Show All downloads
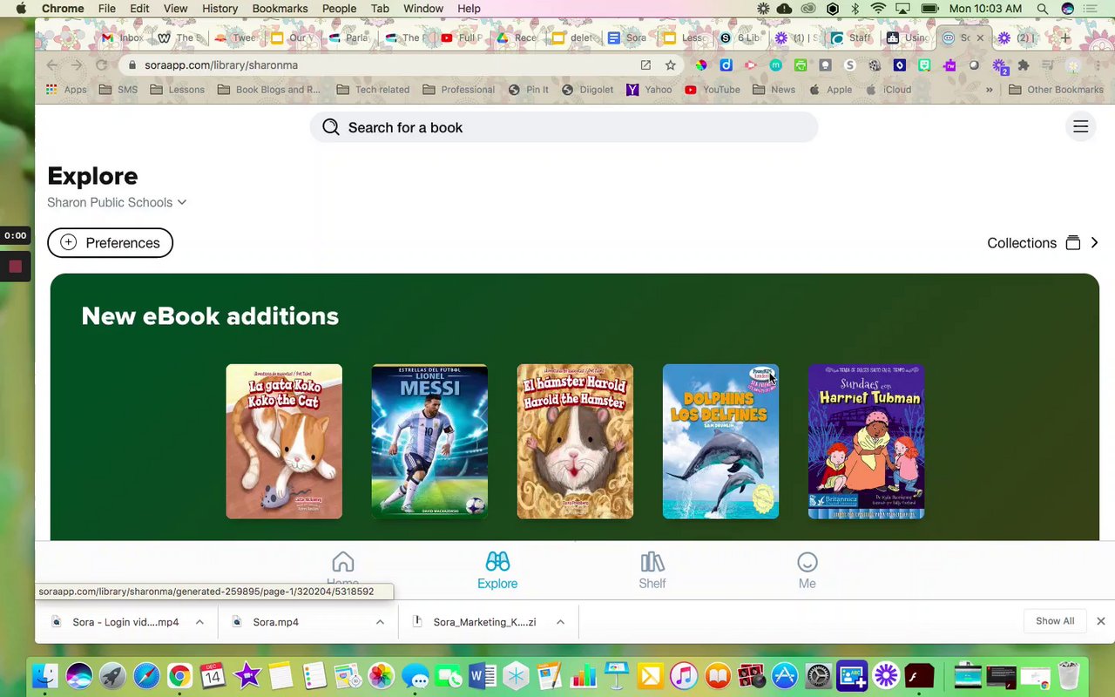 (1055, 621)
